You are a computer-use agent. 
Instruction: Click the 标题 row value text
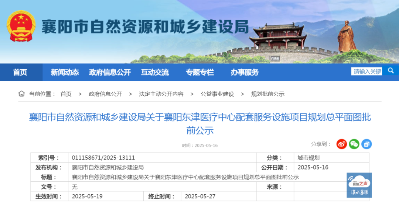(x=185, y=177)
